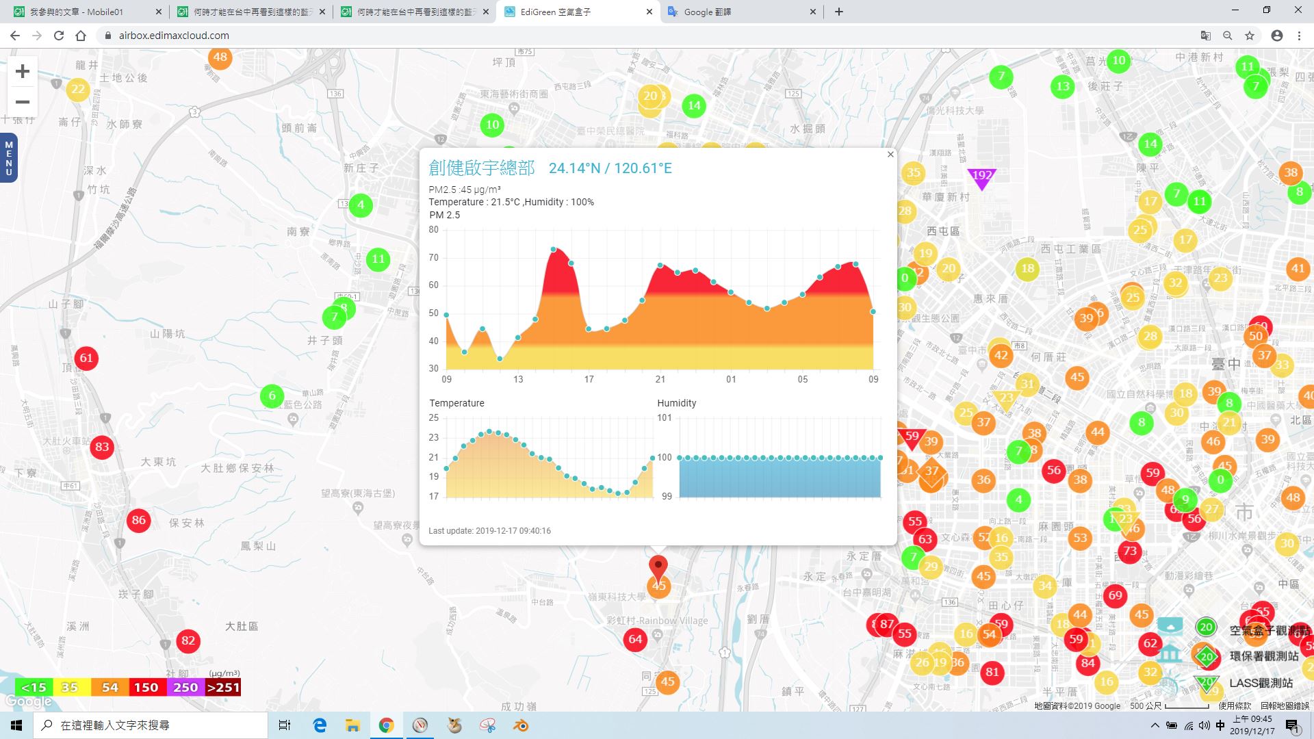This screenshot has width=1314, height=739.
Task: Zoom in the map with plus button
Action: pos(23,71)
